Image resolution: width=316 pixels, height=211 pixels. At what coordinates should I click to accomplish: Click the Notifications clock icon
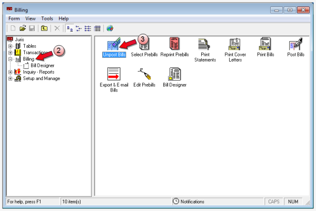point(176,201)
